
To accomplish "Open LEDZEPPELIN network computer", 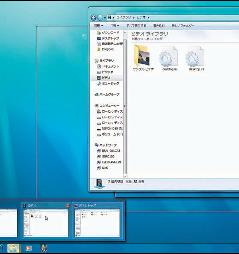I will [109, 162].
